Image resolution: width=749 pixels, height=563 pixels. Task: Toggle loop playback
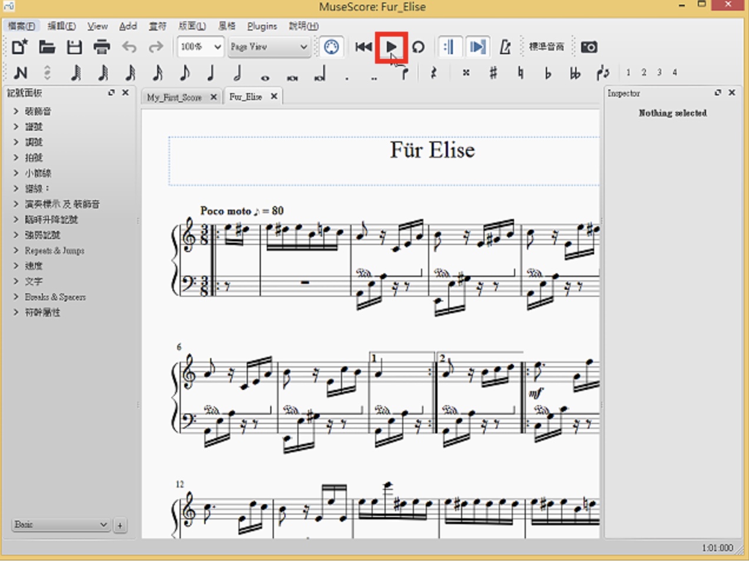click(418, 47)
